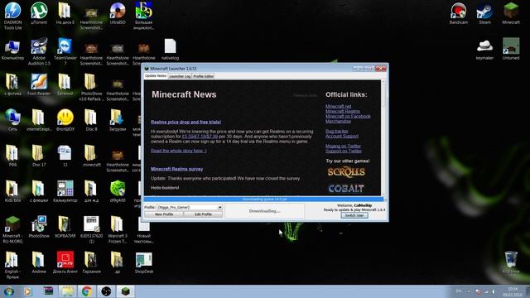Select the Minecraft icon at top right
This screenshot has height=298, width=530.
click(511, 13)
